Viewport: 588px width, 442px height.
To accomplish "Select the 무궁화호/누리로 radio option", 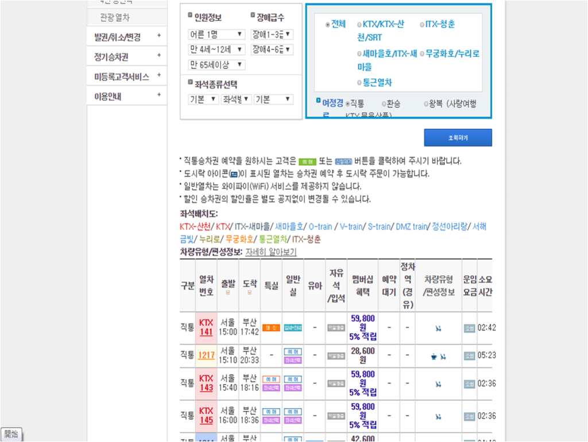I will [x=422, y=54].
